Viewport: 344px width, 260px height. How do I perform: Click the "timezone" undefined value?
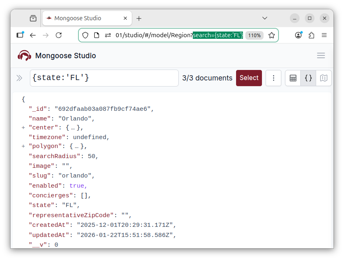(89, 137)
